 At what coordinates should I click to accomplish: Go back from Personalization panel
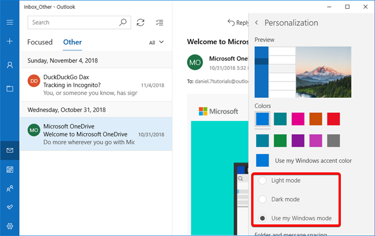pyautogui.click(x=256, y=23)
